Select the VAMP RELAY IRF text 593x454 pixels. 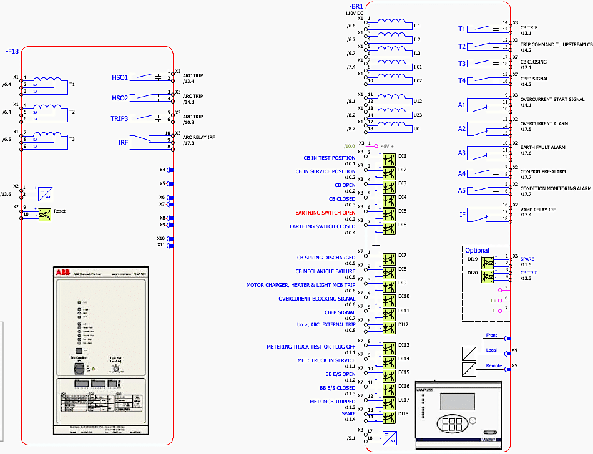click(538, 210)
